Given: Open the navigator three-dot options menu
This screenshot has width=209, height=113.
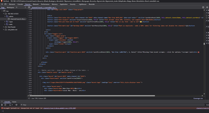Looking at the screenshot, I should [25, 8].
